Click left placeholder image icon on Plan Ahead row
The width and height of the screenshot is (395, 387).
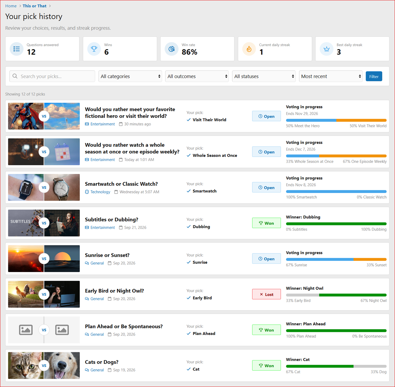(x=26, y=330)
